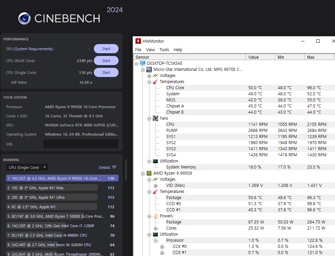Select the Package power row

[x=250, y=222]
